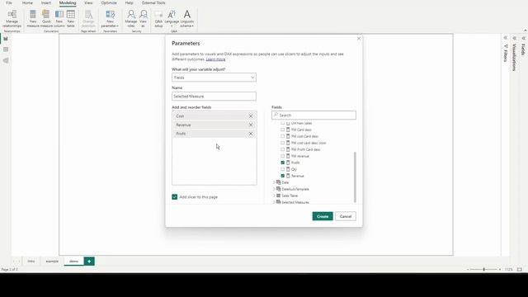Click the Cancel button
This screenshot has height=297, width=528.
coord(346,216)
